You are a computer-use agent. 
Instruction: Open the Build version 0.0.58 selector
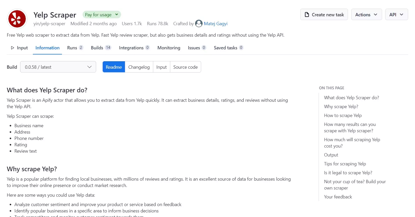[x=58, y=67]
